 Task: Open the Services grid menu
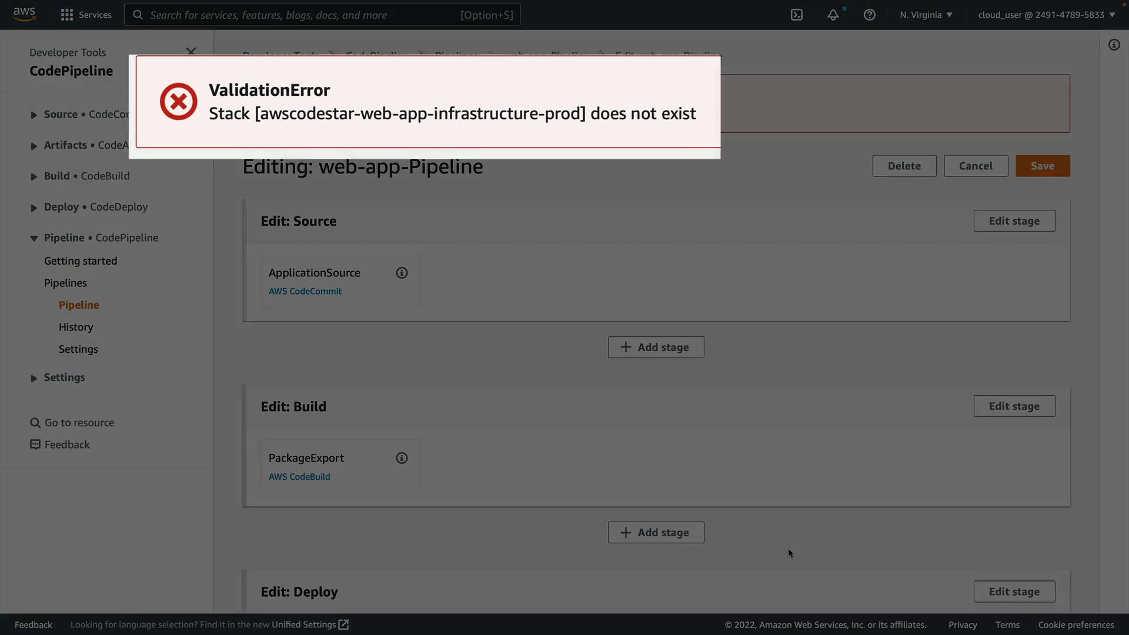click(86, 15)
